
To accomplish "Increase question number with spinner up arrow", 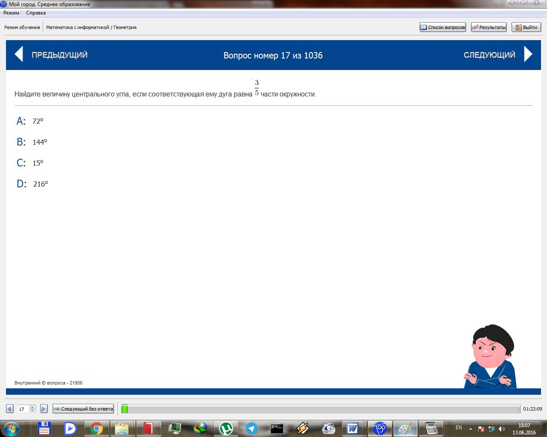I will pyautogui.click(x=32, y=407).
